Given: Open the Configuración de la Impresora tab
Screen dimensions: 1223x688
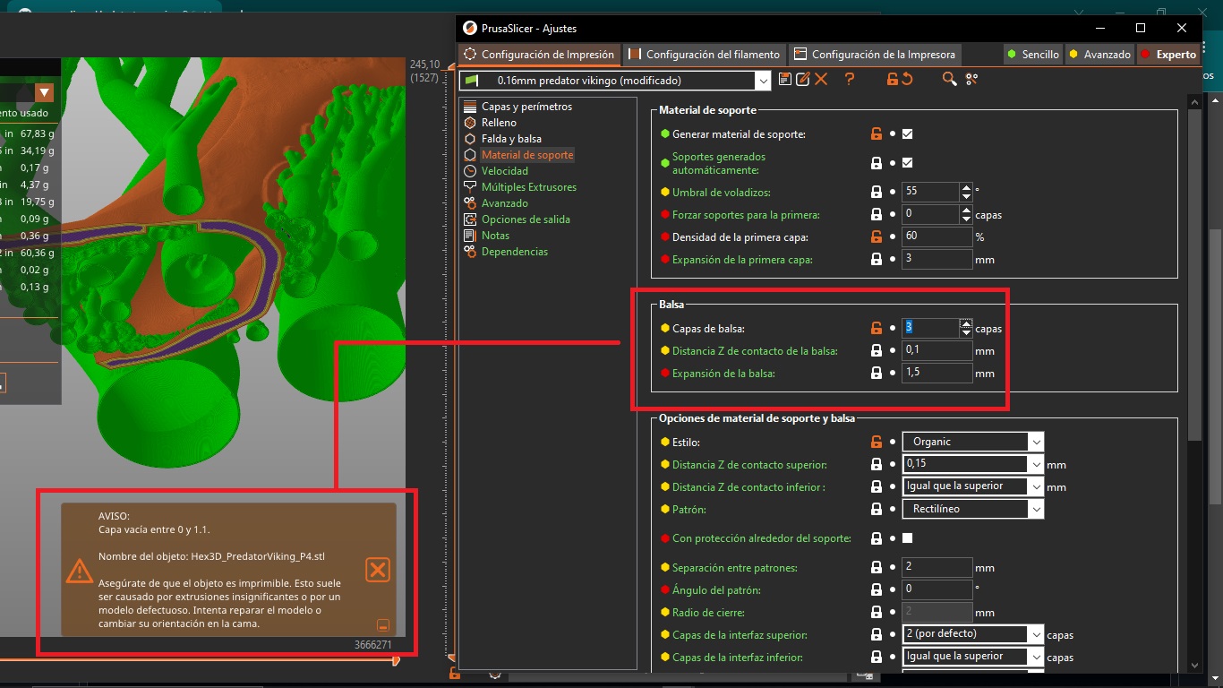Looking at the screenshot, I should pos(875,55).
